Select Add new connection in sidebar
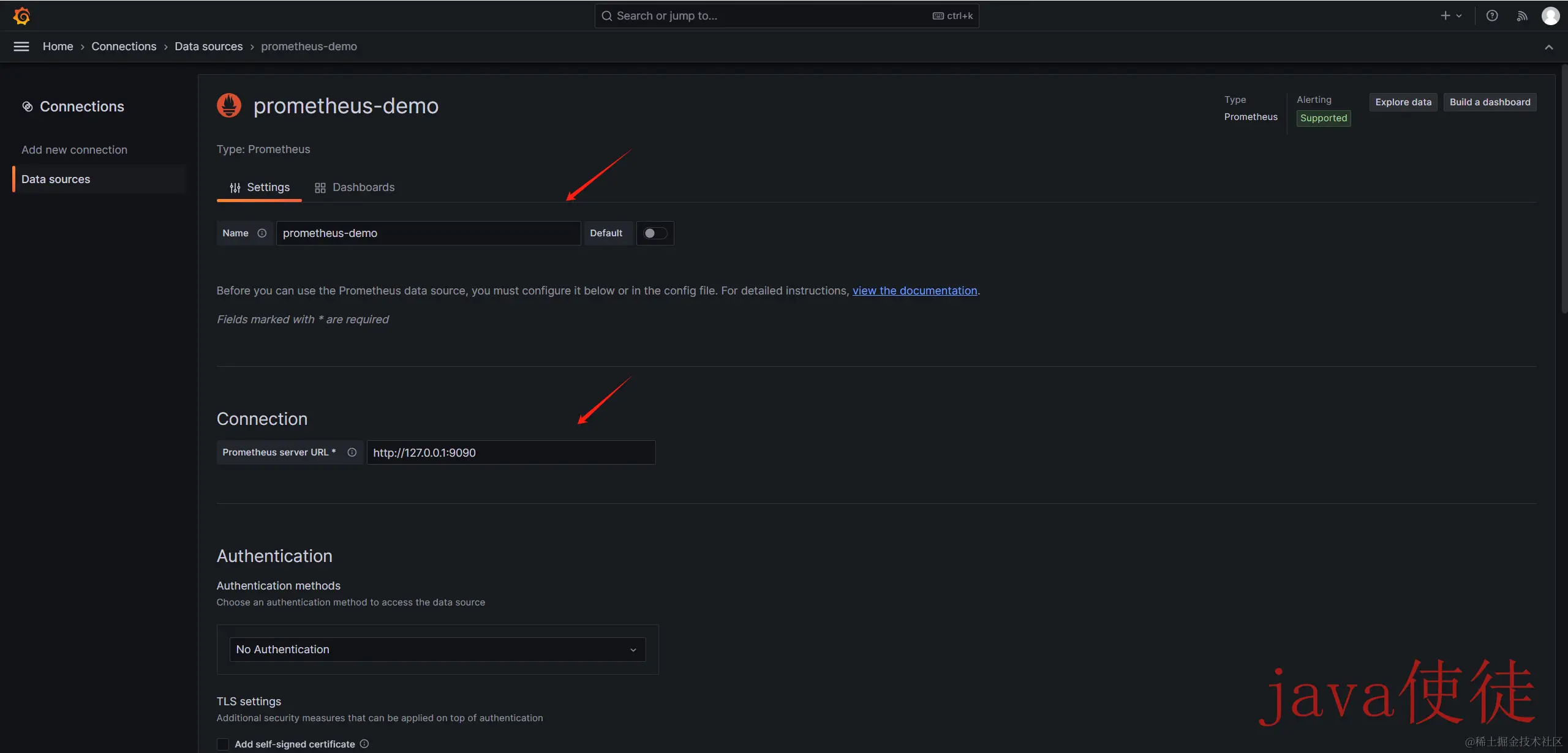Image resolution: width=1568 pixels, height=753 pixels. click(x=74, y=150)
